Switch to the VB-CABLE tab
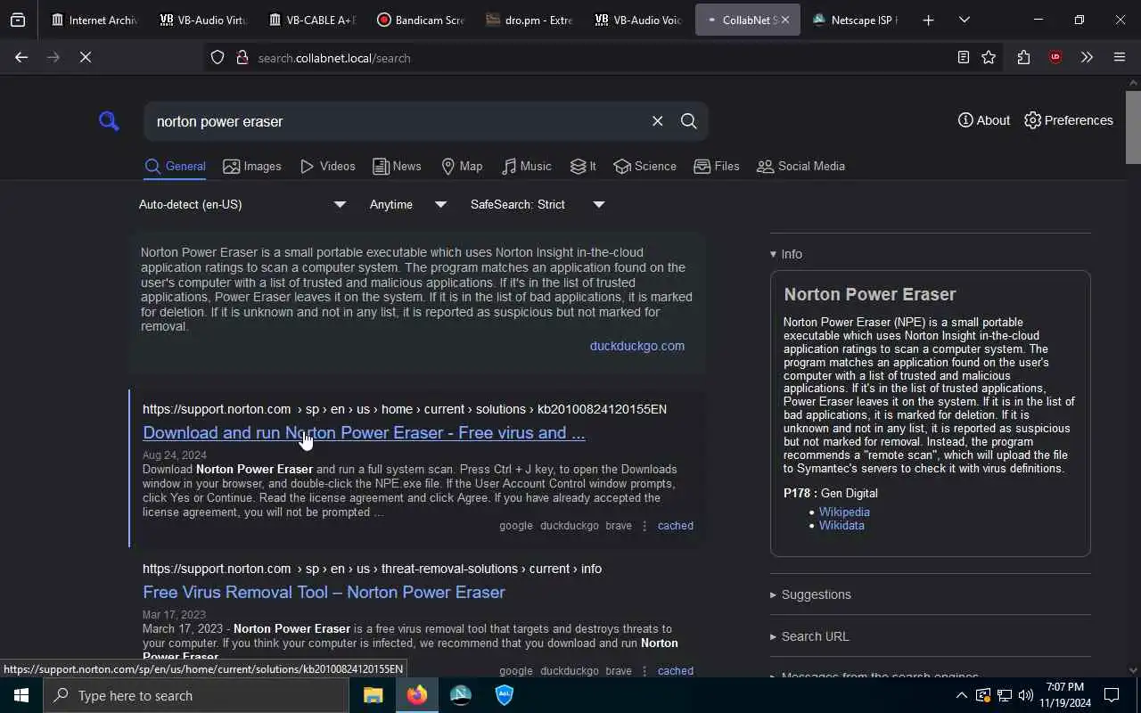This screenshot has height=713, width=1141. pyautogui.click(x=312, y=20)
